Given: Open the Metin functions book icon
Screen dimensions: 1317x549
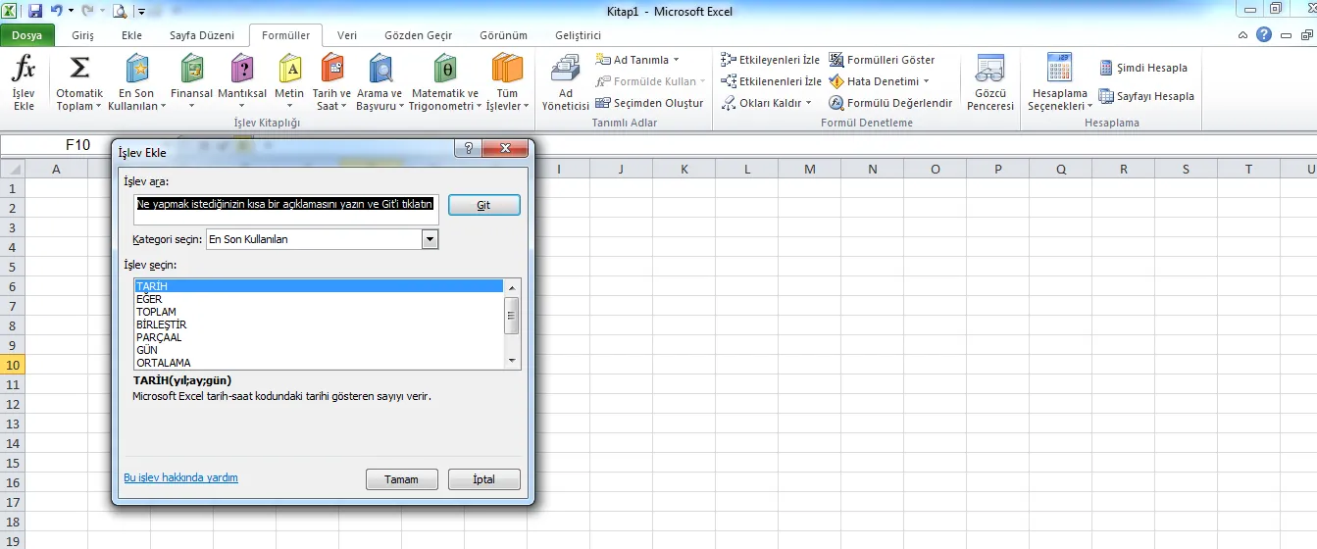Looking at the screenshot, I should click(289, 71).
